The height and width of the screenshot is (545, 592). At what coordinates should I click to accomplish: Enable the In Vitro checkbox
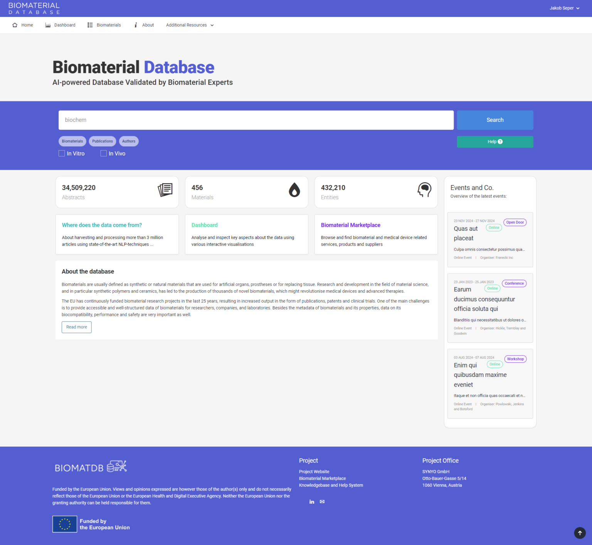pyautogui.click(x=62, y=153)
